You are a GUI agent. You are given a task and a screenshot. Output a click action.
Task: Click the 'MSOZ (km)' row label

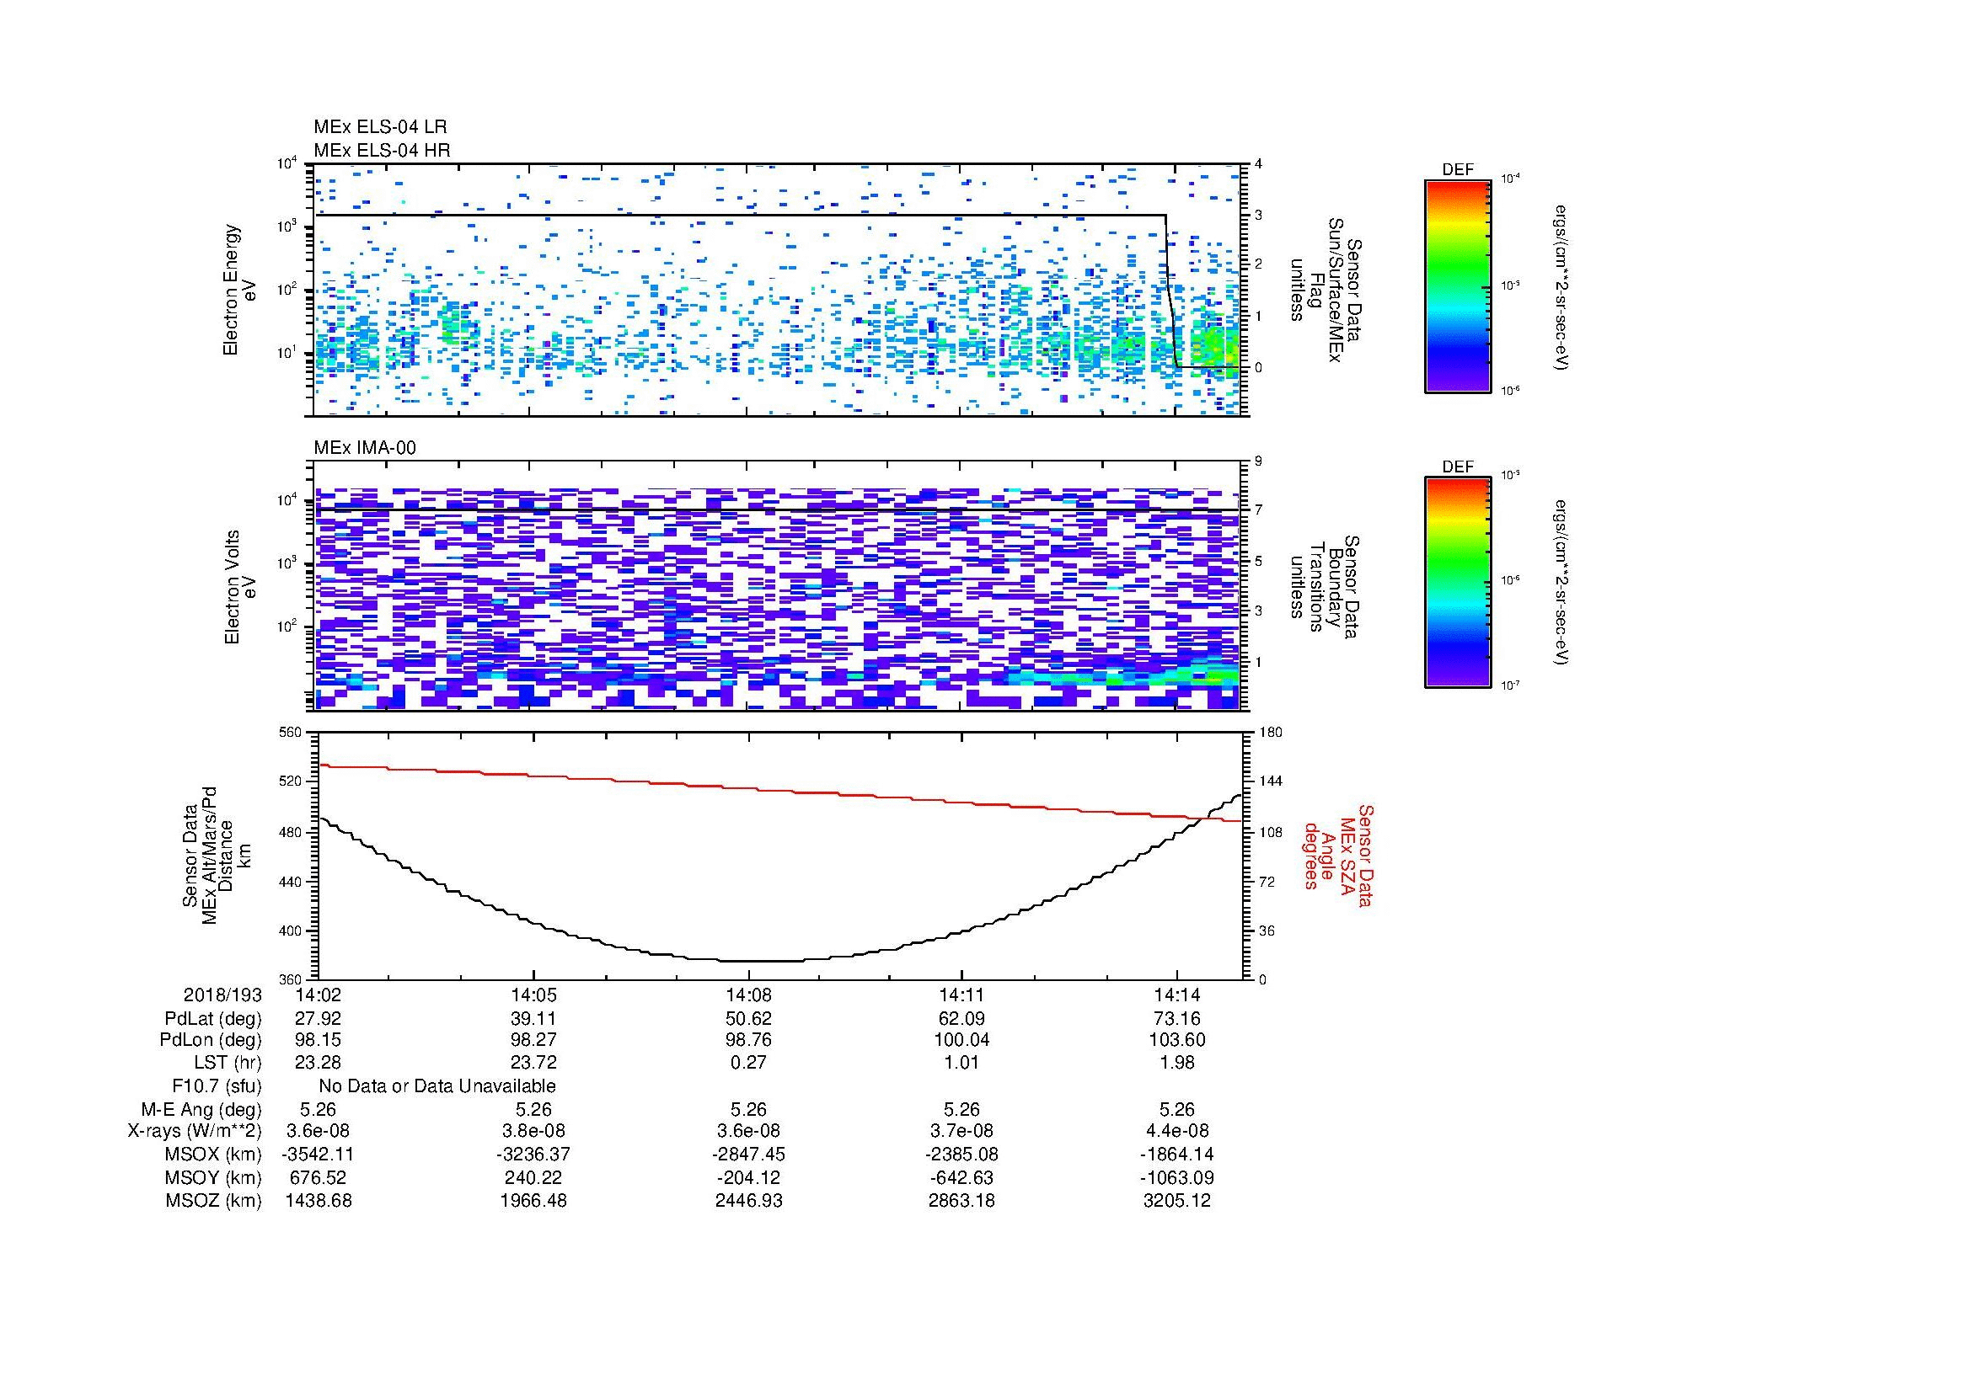pyautogui.click(x=213, y=1201)
